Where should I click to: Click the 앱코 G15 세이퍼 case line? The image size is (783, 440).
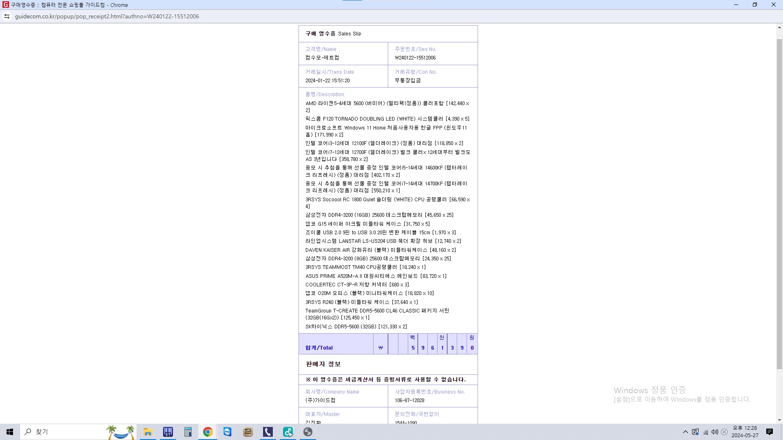tap(367, 224)
